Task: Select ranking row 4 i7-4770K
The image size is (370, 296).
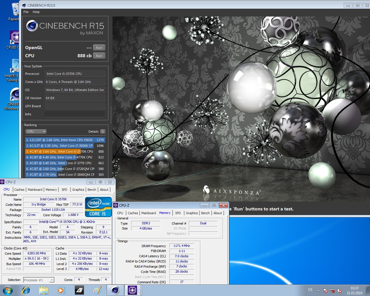Action: [x=65, y=157]
